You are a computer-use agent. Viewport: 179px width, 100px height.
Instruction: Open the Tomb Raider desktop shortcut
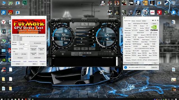pyautogui.click(x=131, y=4)
